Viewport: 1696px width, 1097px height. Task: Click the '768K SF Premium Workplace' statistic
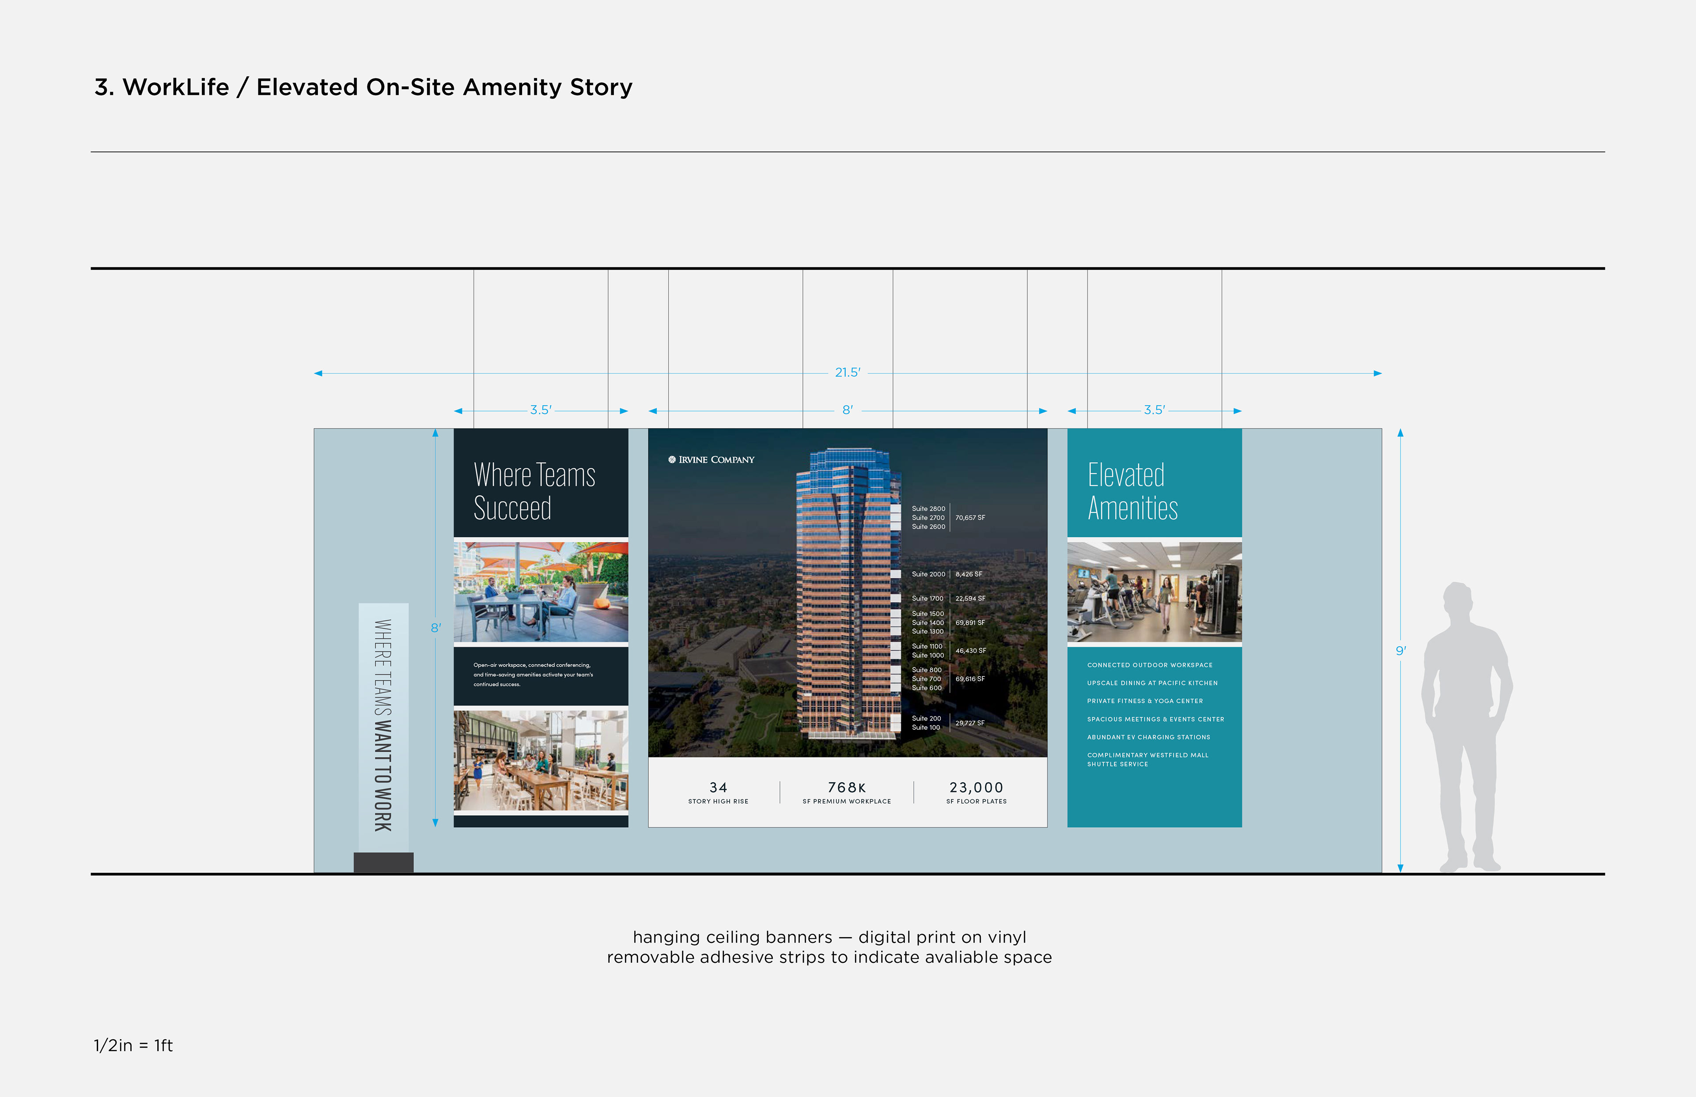847,792
